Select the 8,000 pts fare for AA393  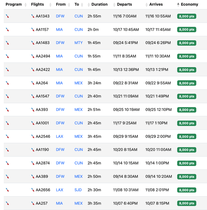(x=187, y=110)
